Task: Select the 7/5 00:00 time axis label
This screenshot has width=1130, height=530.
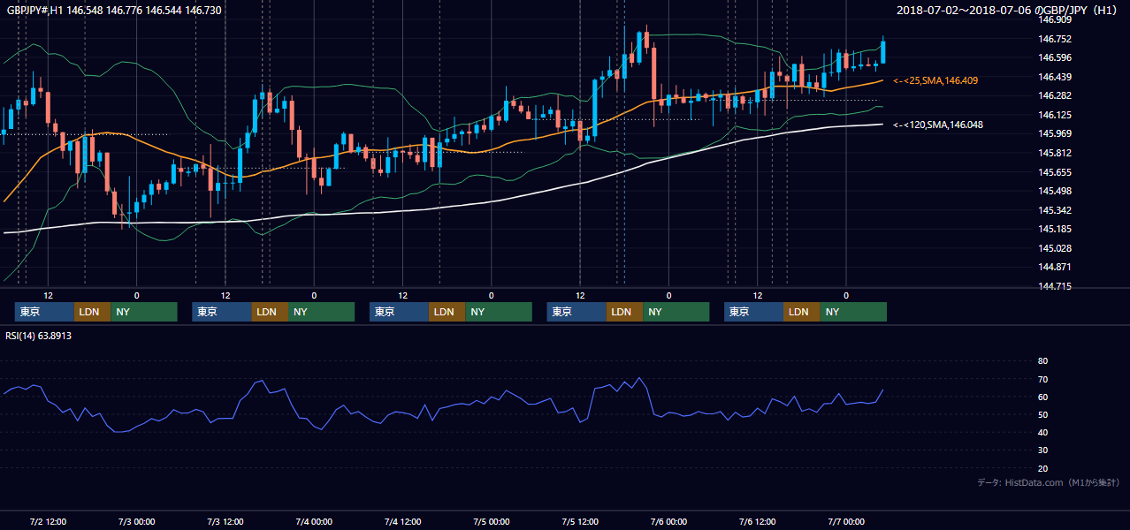Action: pos(492,521)
